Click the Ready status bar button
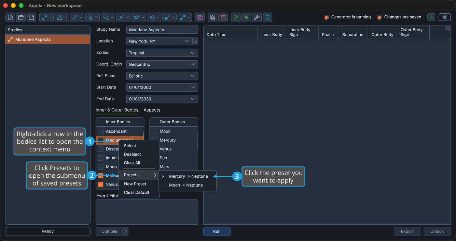Viewport: 456px width, 241px height. 48,231
